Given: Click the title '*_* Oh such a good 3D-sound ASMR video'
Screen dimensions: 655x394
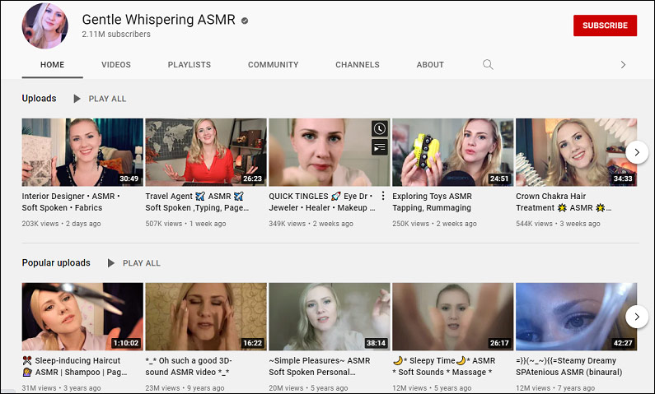Looking at the screenshot, I should 189,366.
